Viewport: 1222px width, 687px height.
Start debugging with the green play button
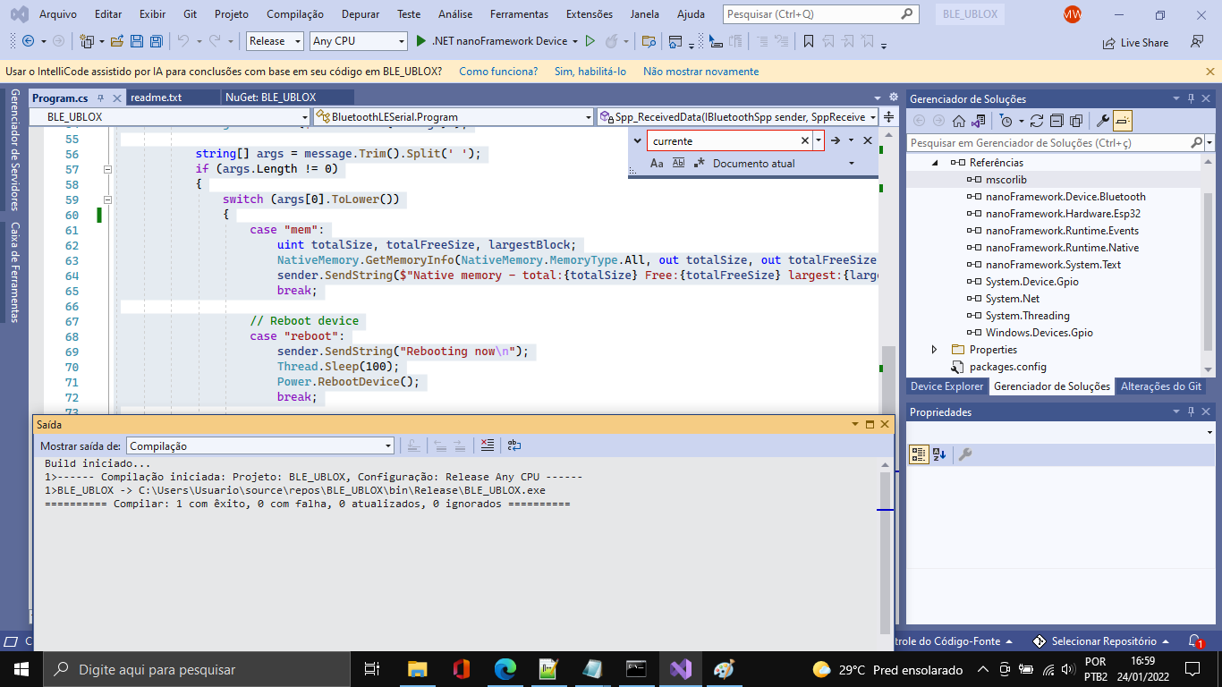click(422, 41)
